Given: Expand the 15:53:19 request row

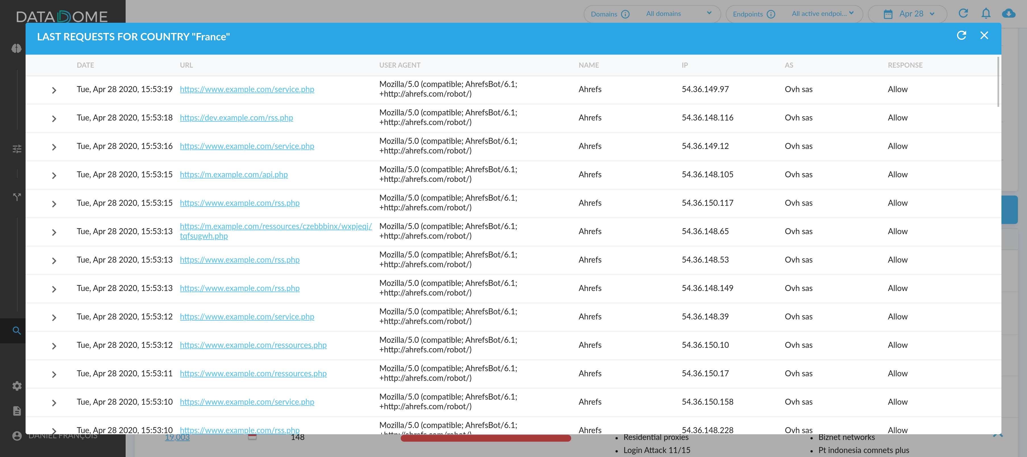Looking at the screenshot, I should pyautogui.click(x=54, y=90).
